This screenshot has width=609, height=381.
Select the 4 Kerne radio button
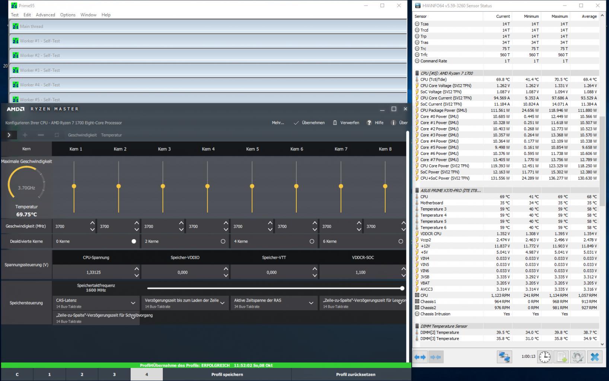(312, 241)
